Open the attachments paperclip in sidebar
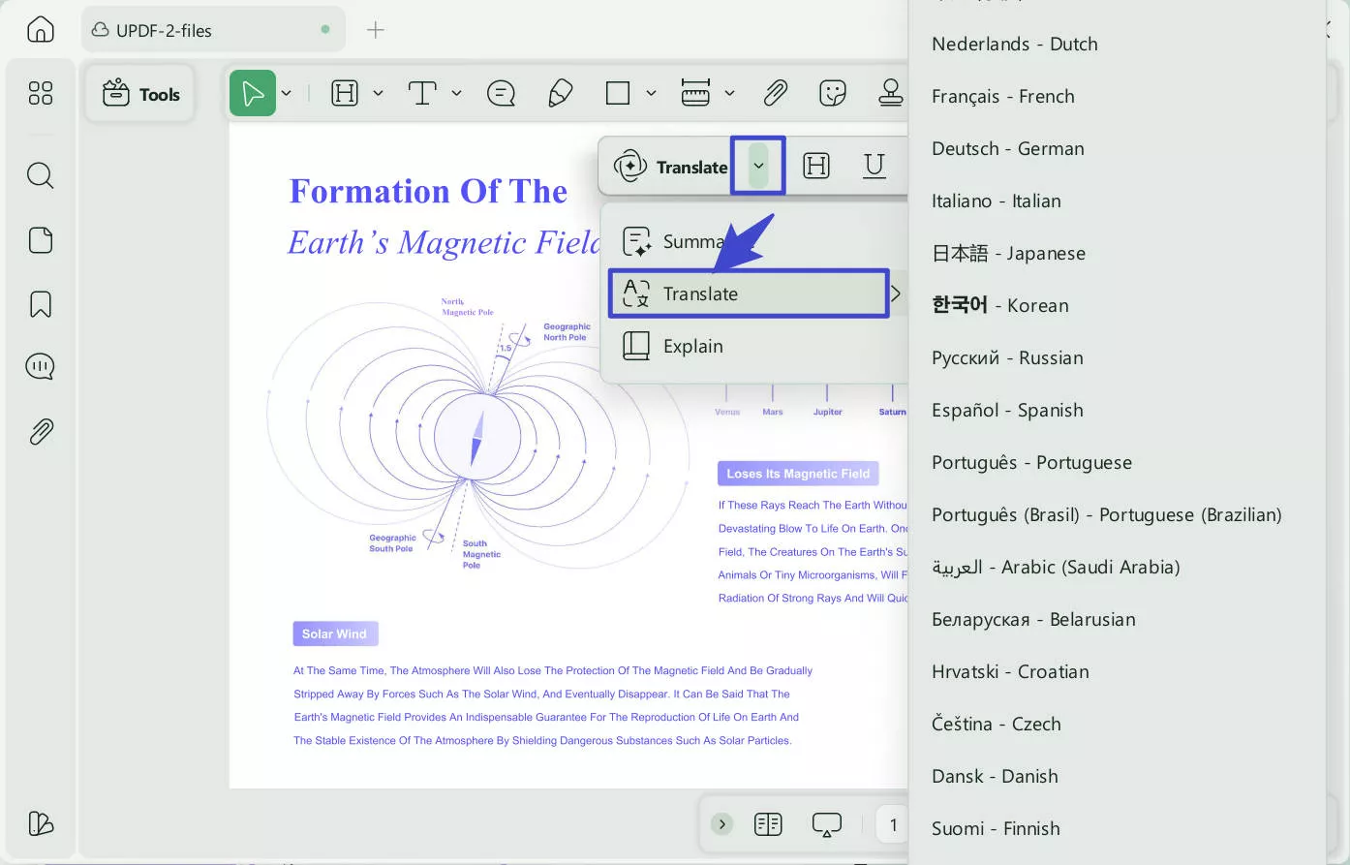Screen dimensions: 1350x865 click(41, 431)
